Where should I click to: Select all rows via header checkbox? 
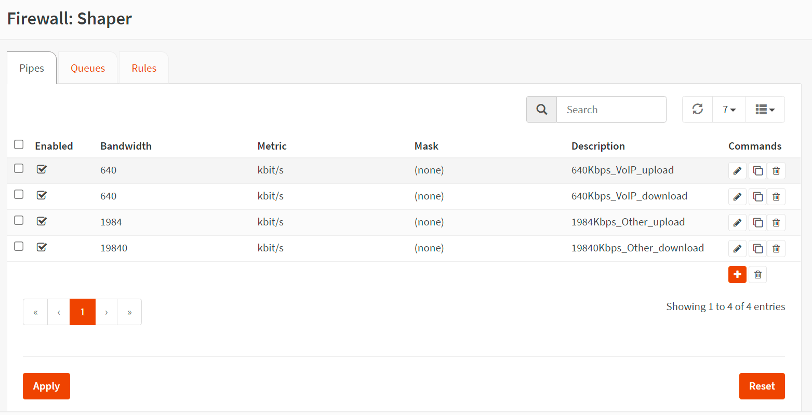(19, 144)
